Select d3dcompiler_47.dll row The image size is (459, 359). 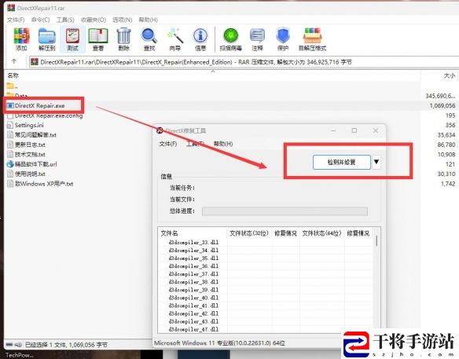pos(193,329)
